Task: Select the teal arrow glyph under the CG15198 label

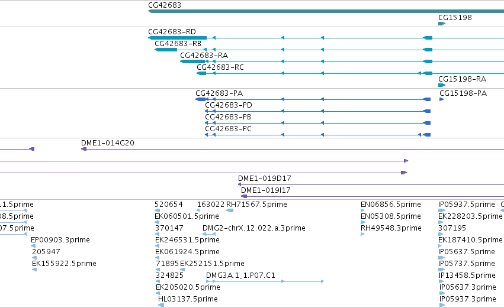Action: 442,24
